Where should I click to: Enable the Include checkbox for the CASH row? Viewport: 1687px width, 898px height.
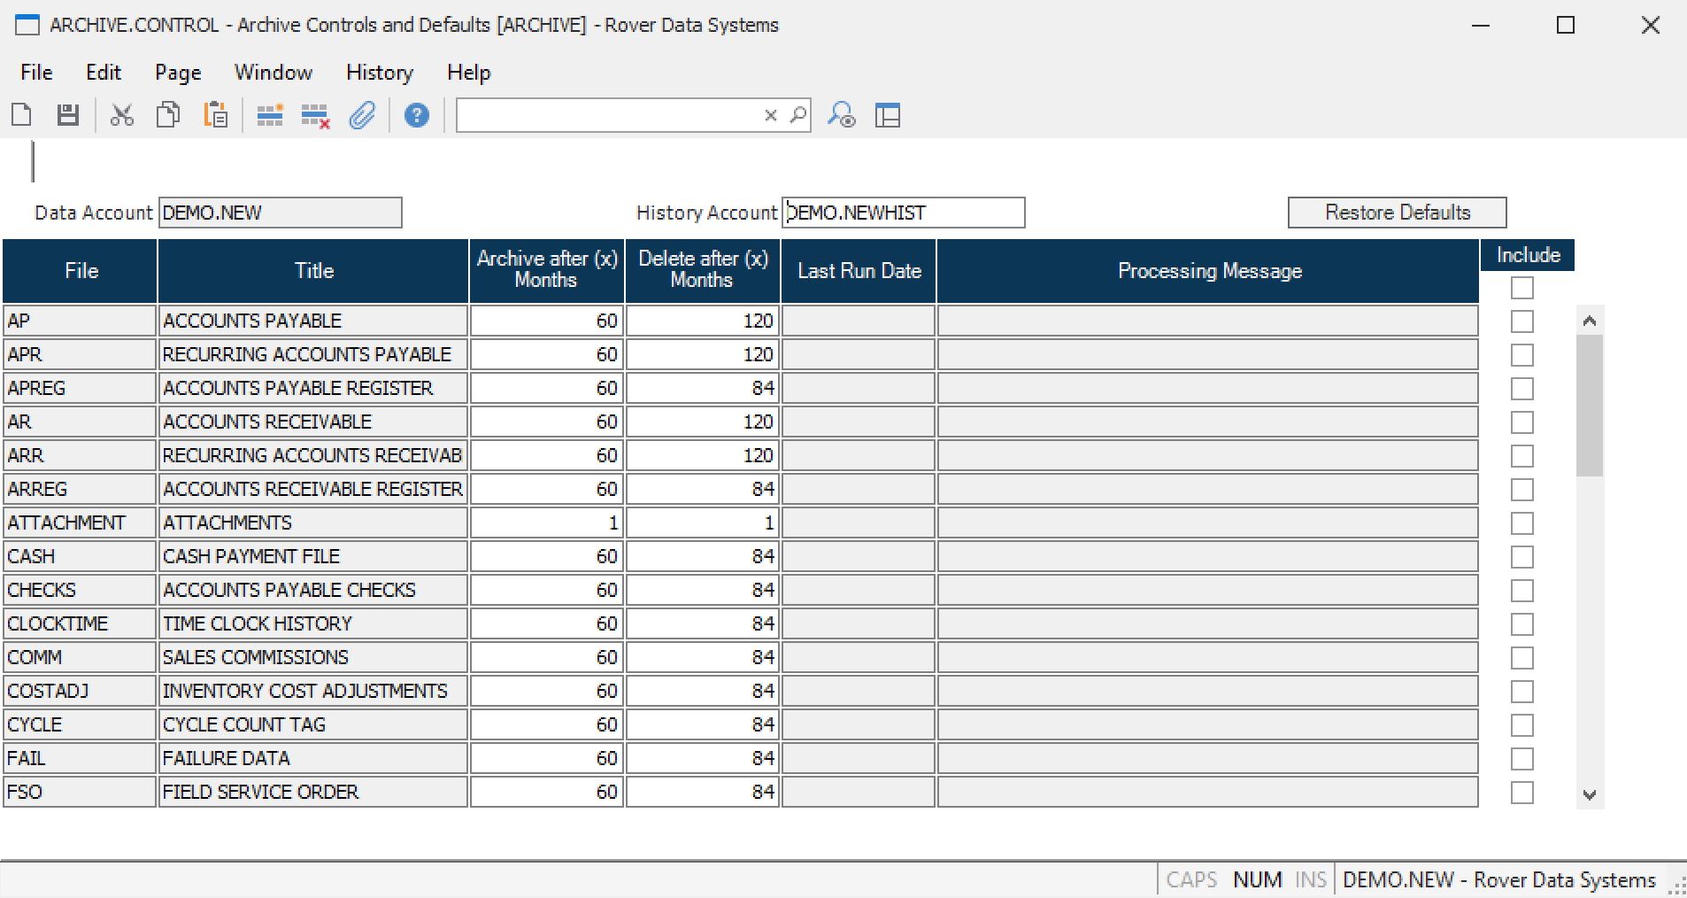pos(1521,557)
